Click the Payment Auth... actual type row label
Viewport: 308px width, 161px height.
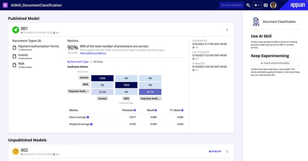pos(78,91)
